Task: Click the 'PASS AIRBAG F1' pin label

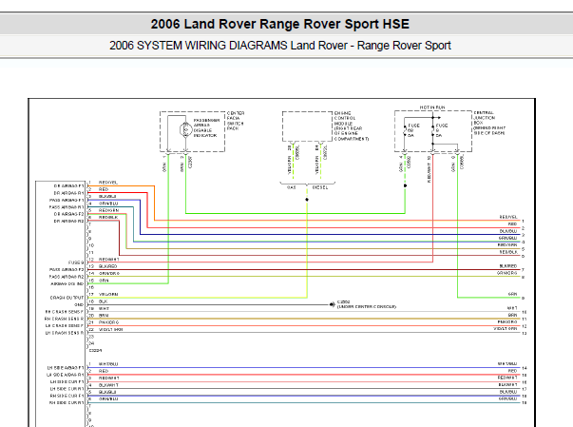Action: (67, 200)
